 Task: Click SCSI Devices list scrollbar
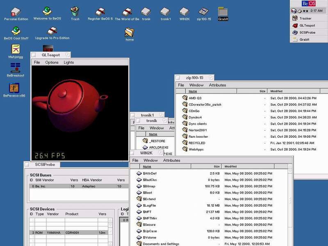[110, 232]
